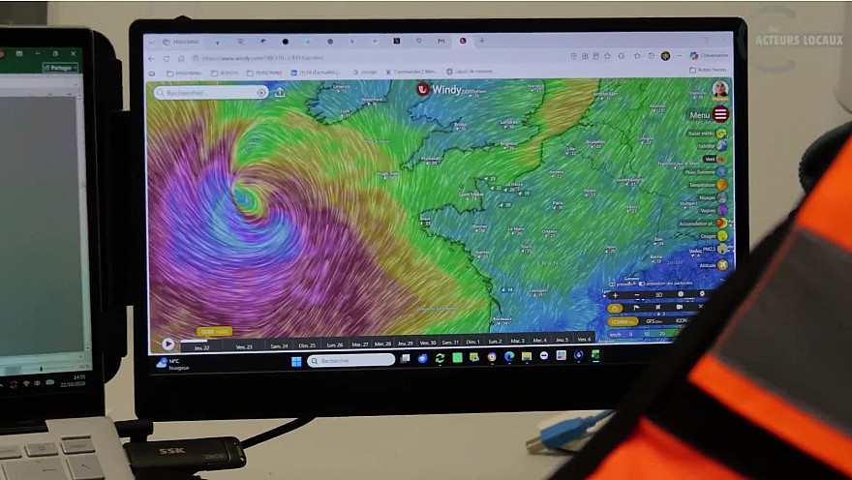Viewport: 852px width, 480px height.
Task: Open the browser home button
Action: tap(181, 59)
